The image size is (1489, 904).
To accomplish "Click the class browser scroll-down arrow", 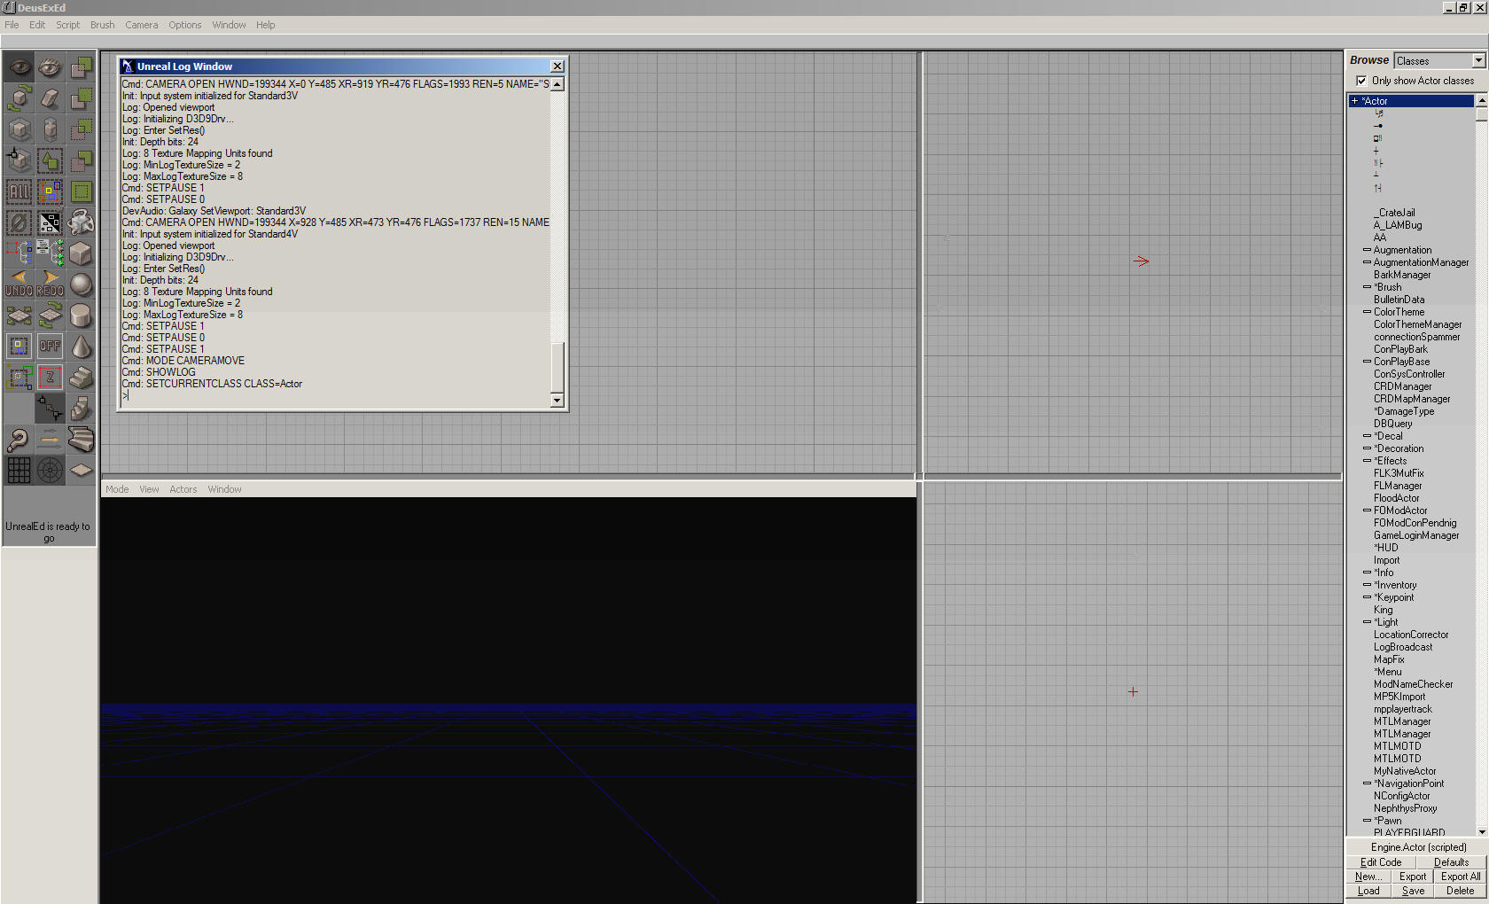I will tap(1482, 831).
